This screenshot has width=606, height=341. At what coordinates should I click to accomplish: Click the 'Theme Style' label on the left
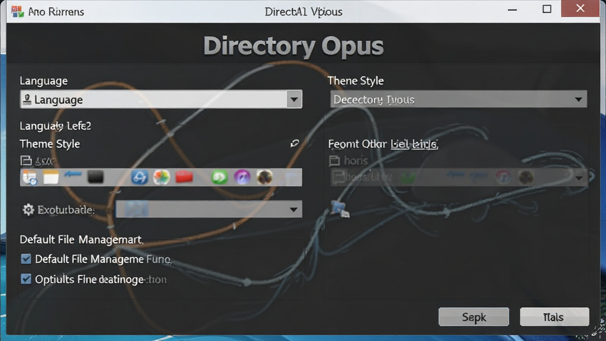click(x=50, y=144)
